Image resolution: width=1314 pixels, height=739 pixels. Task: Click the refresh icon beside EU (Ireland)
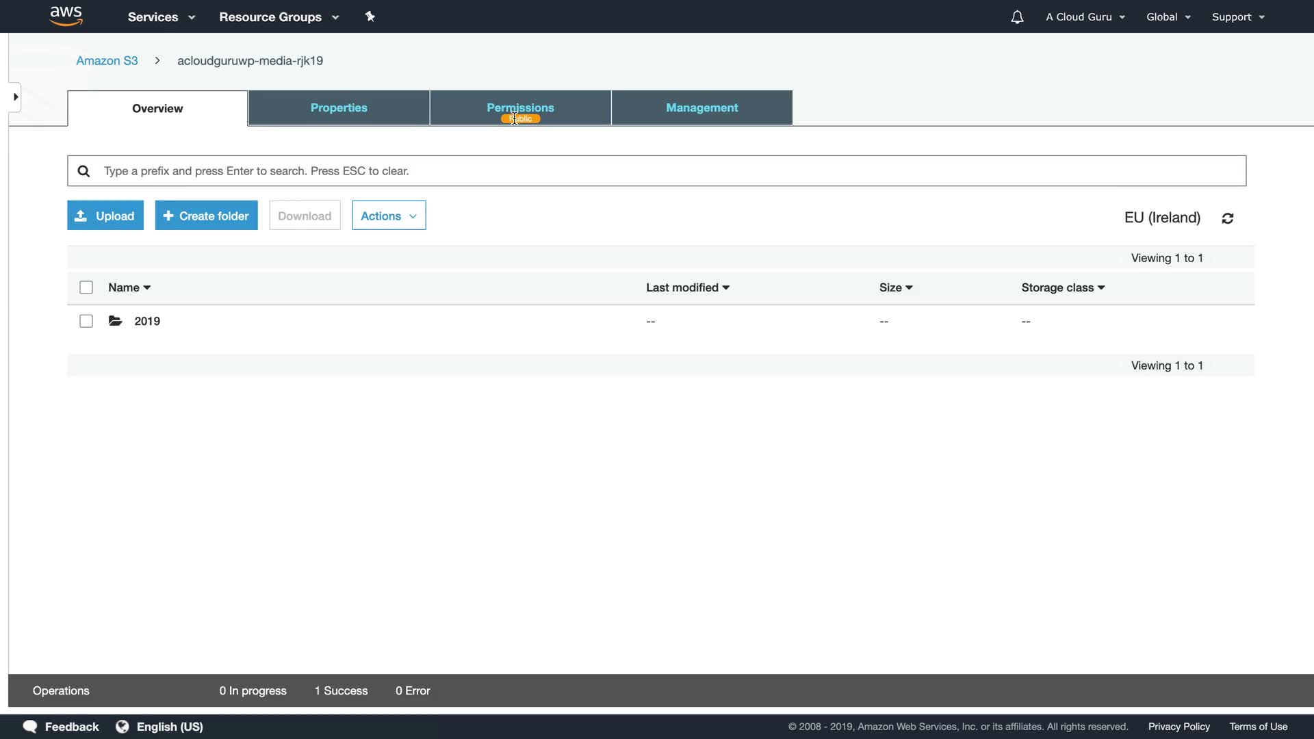point(1228,218)
